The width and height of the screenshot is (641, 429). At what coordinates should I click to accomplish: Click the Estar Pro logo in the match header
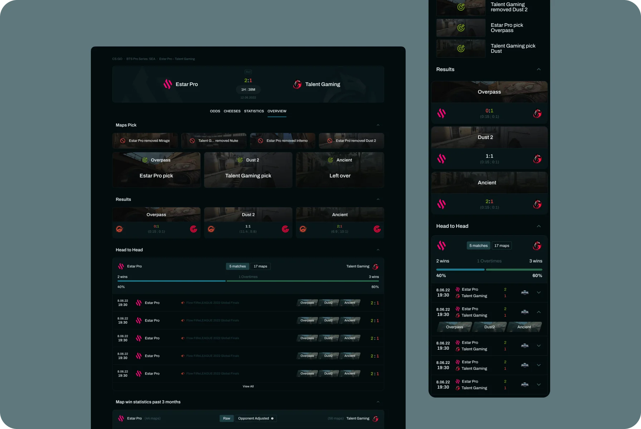(x=168, y=84)
